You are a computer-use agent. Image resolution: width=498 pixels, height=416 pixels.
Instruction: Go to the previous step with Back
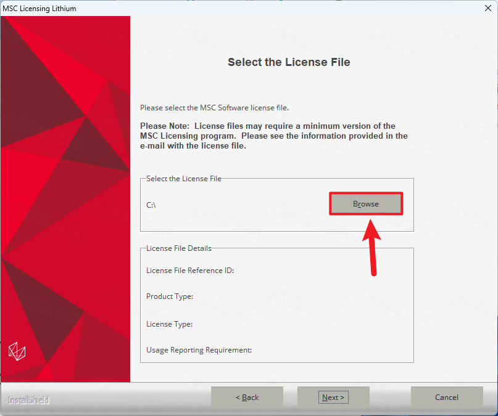pyautogui.click(x=247, y=397)
